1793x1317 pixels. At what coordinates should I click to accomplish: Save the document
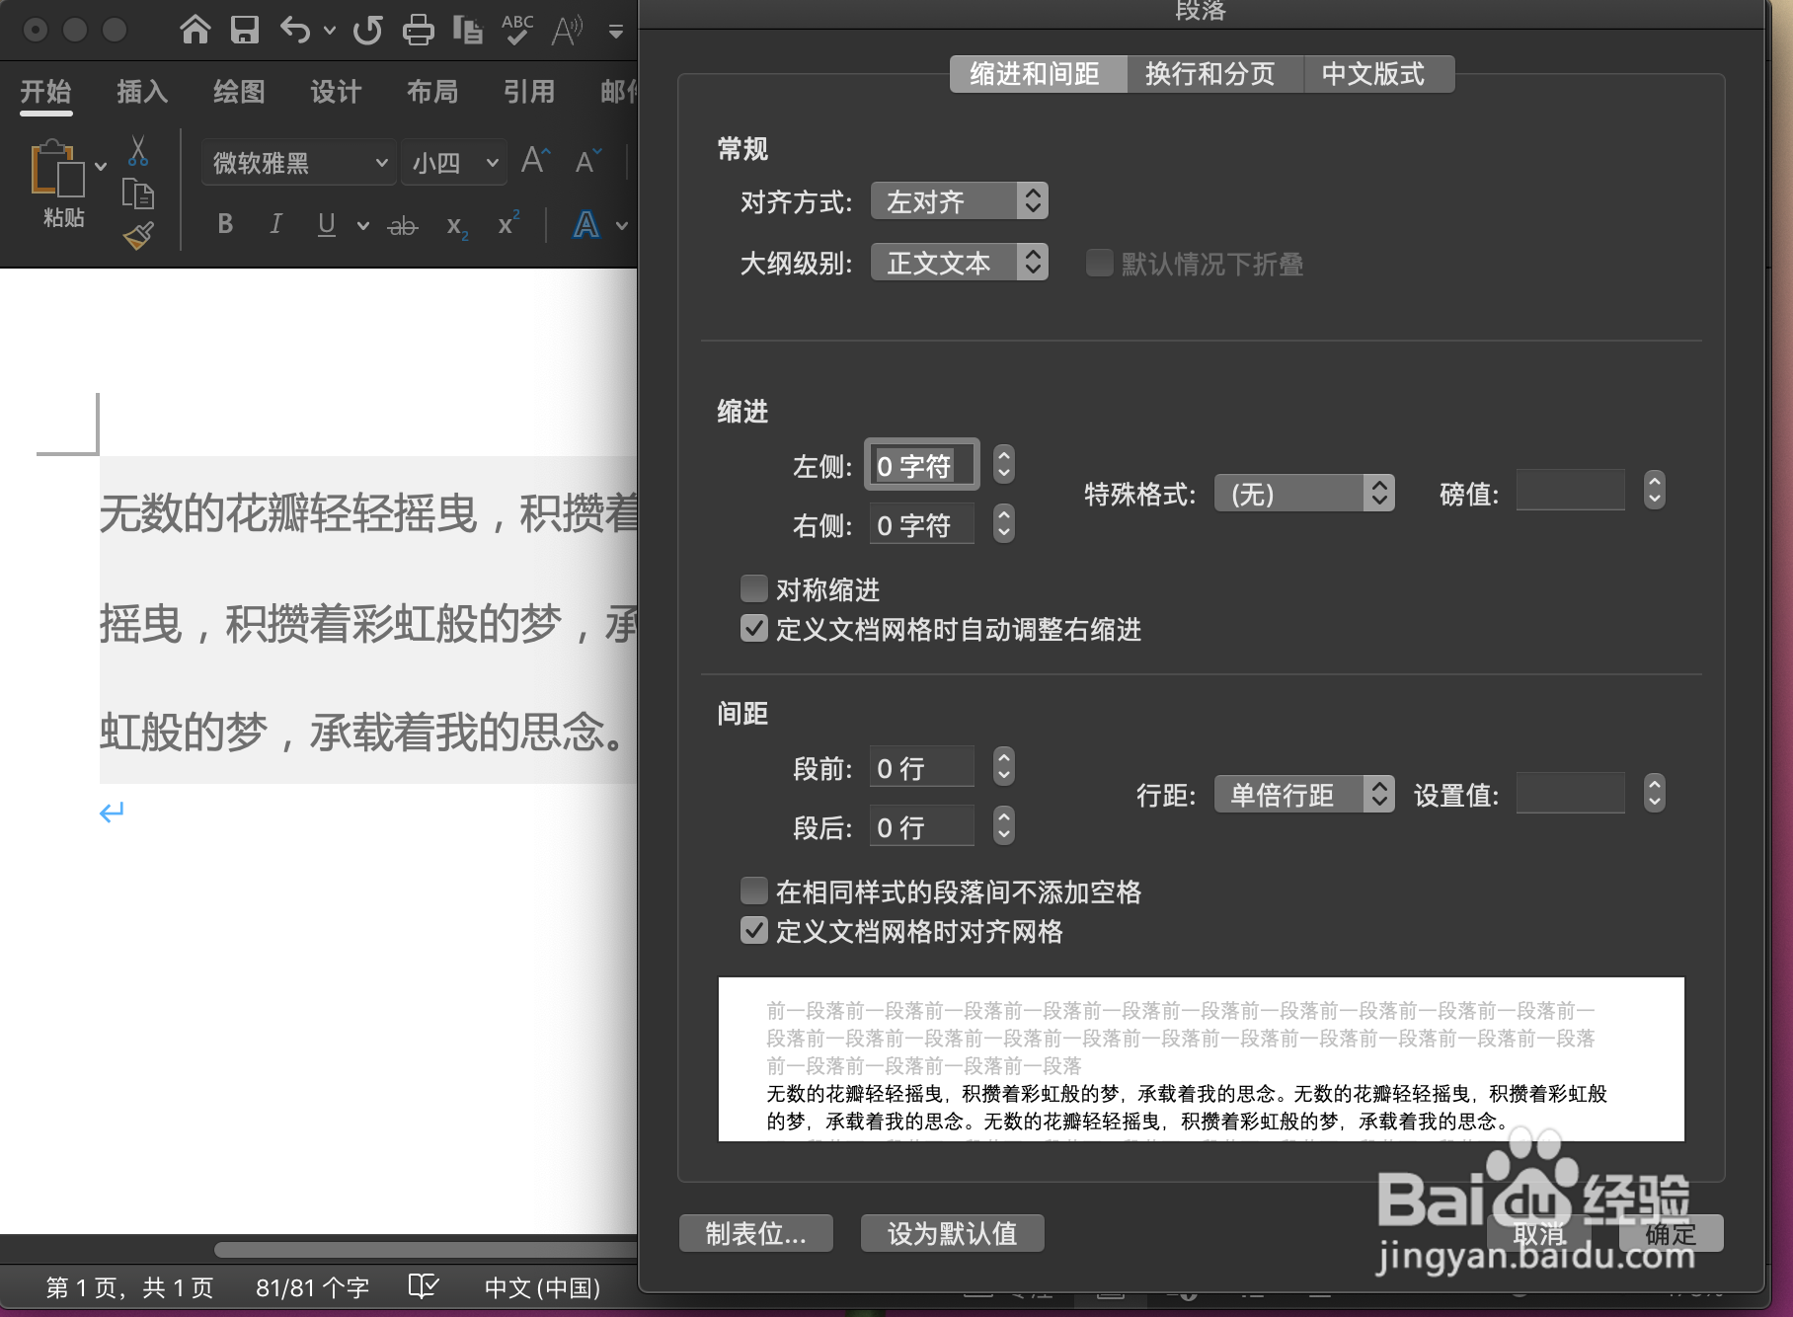tap(242, 30)
